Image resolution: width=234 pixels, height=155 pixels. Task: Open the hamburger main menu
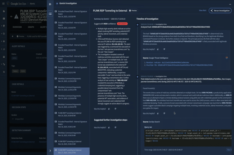coord(3,4)
